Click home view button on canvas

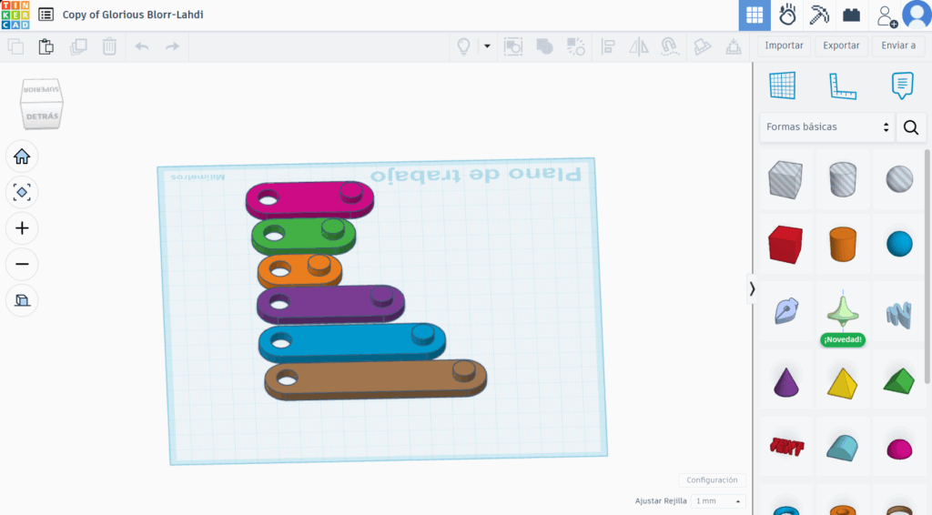[22, 157]
